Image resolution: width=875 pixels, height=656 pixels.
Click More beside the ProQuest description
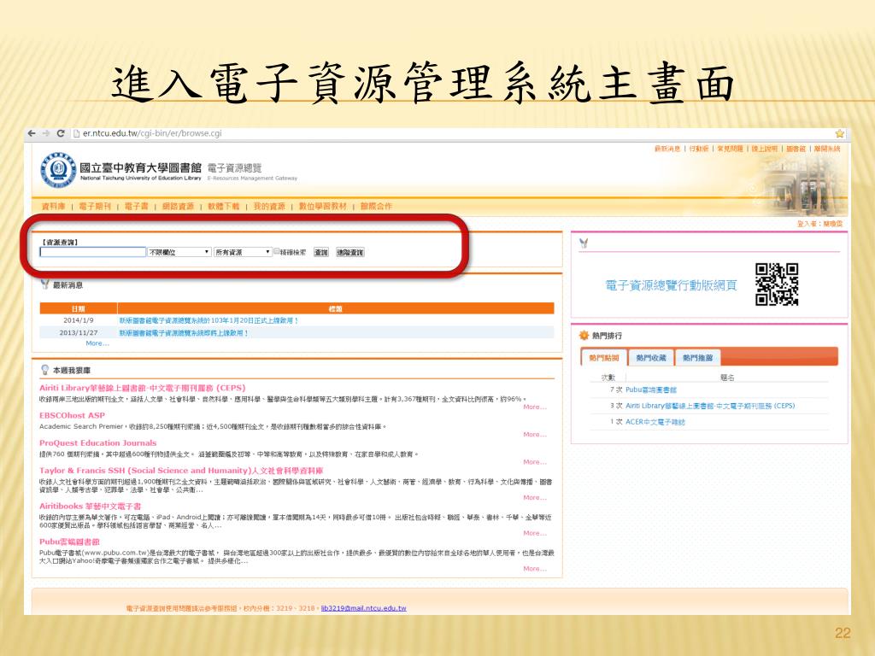[535, 462]
